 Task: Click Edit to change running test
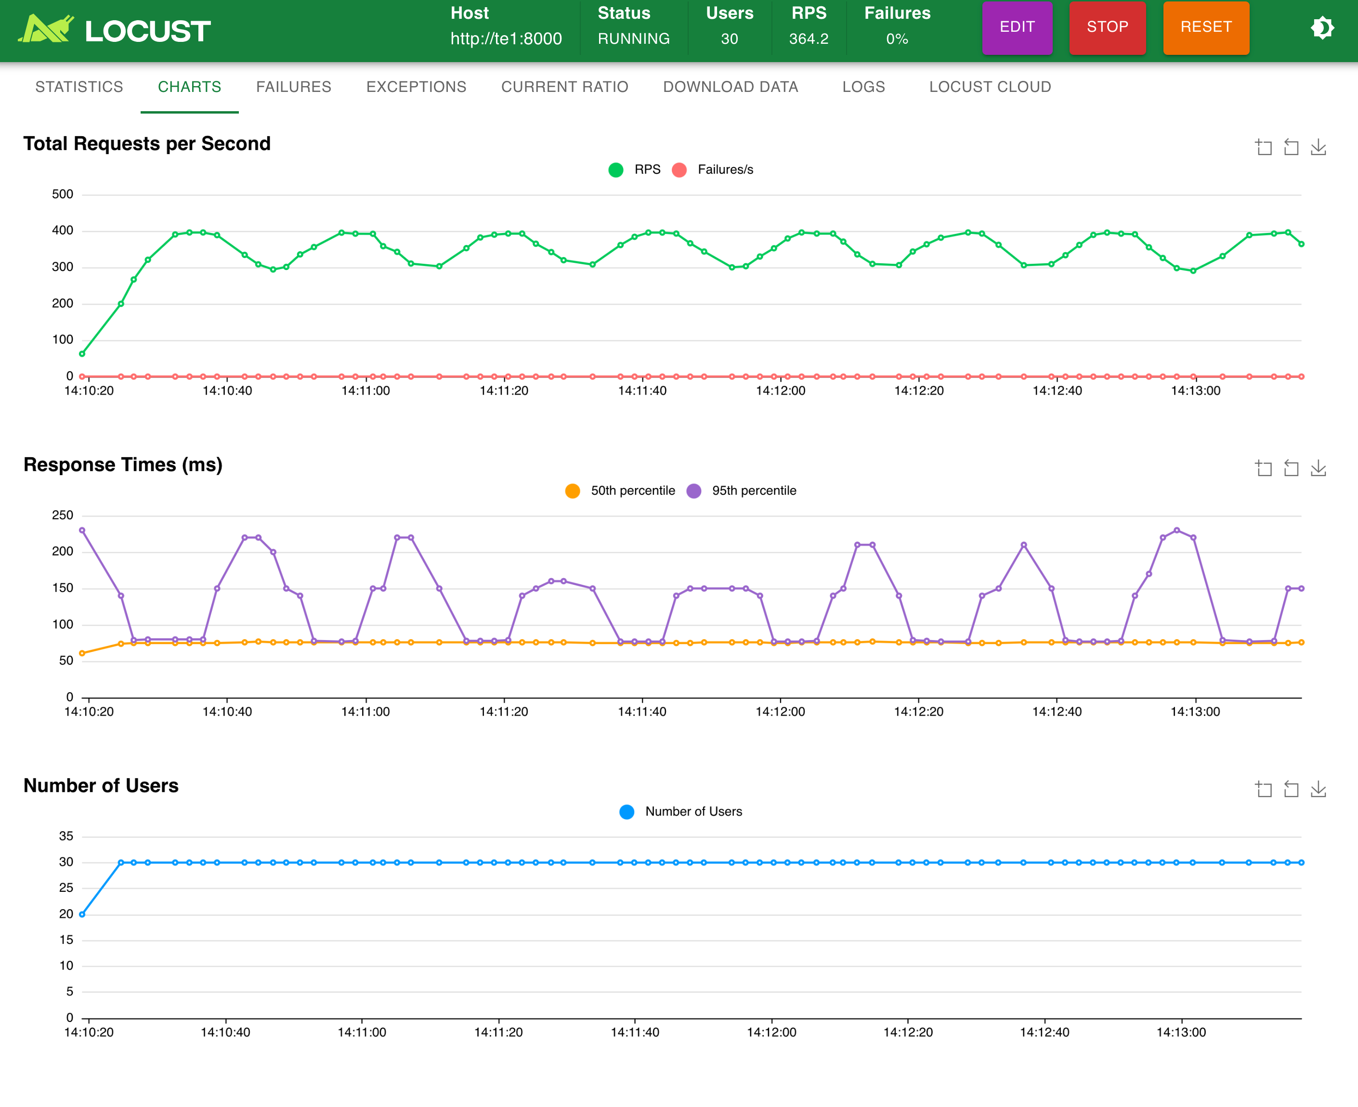click(1017, 27)
